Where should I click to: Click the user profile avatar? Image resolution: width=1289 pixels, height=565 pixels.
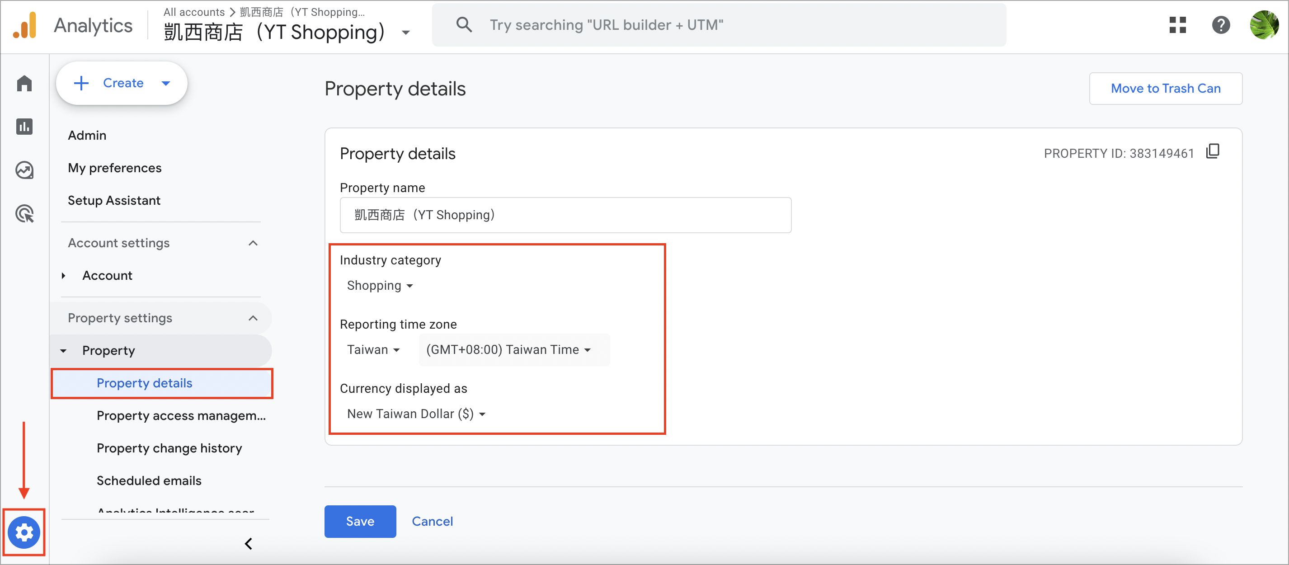coord(1264,25)
